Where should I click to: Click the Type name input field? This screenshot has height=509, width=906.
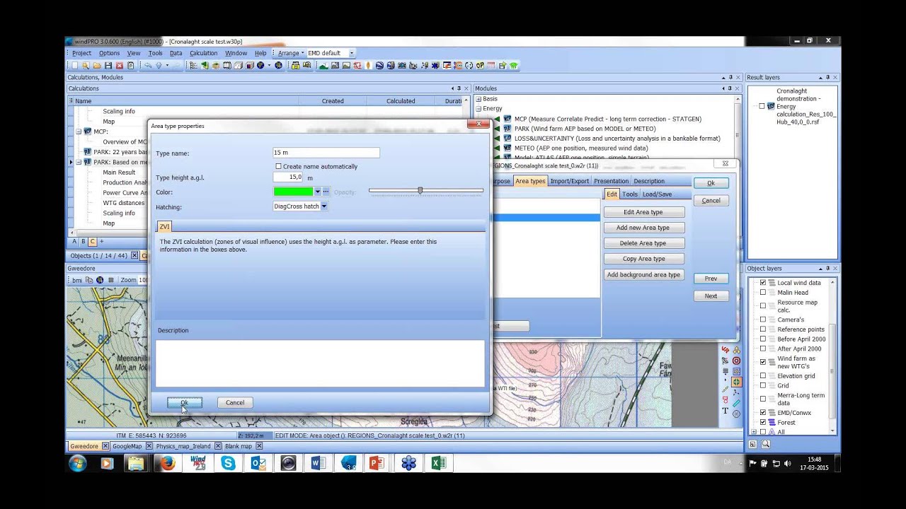coord(326,153)
